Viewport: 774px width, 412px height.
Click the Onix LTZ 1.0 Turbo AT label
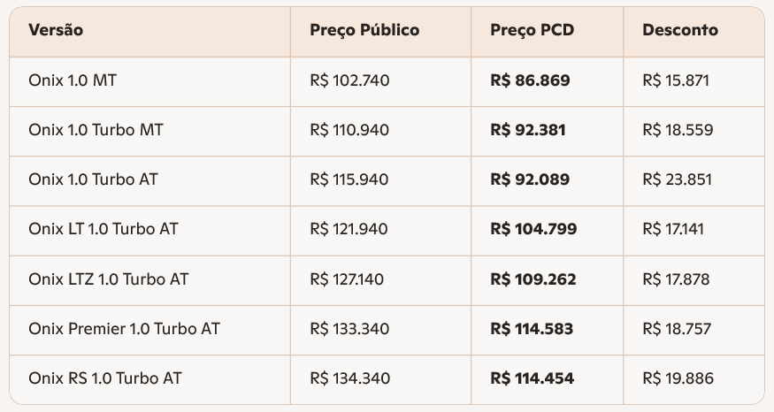tap(108, 279)
